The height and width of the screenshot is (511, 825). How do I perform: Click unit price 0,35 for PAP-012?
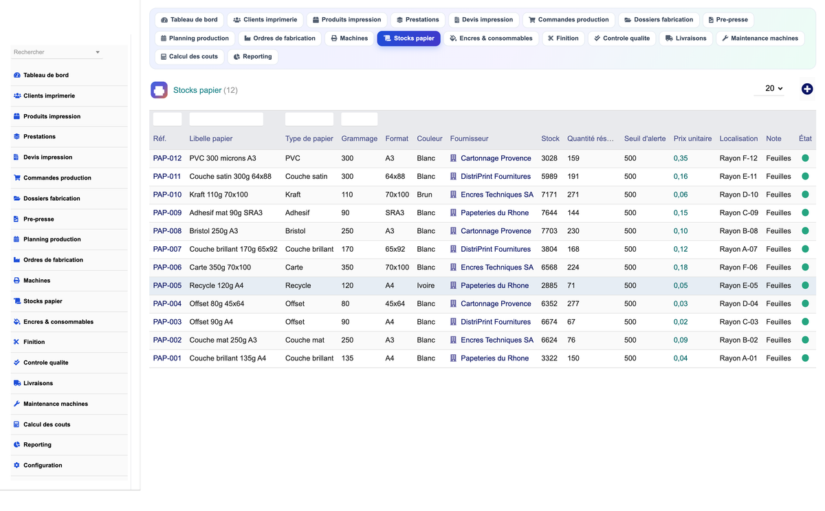pos(681,158)
